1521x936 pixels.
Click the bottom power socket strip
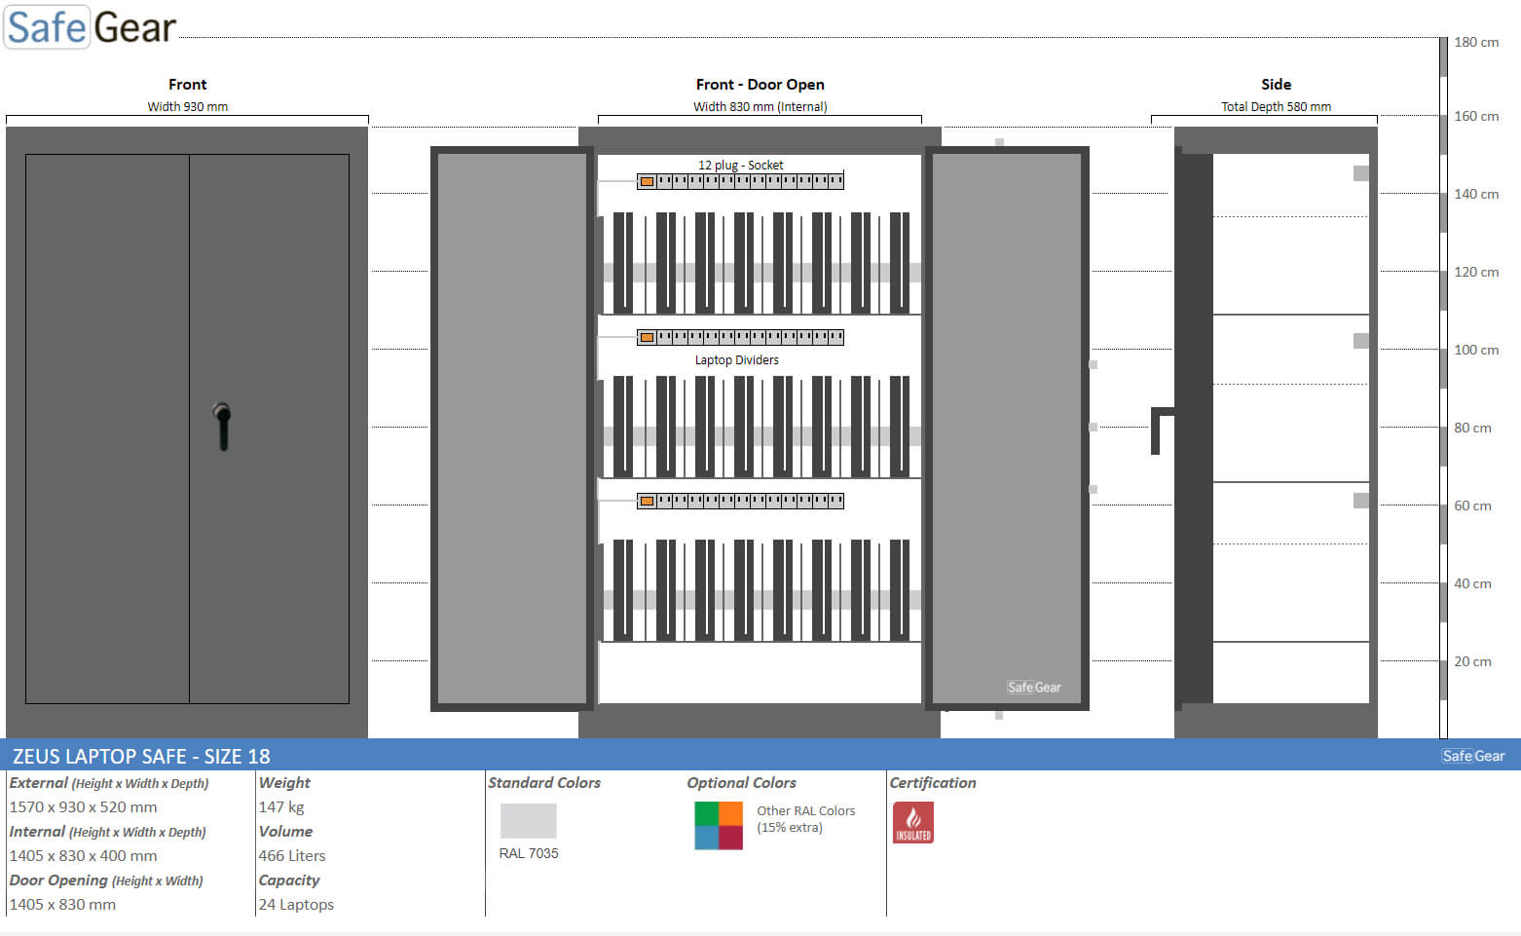point(740,501)
